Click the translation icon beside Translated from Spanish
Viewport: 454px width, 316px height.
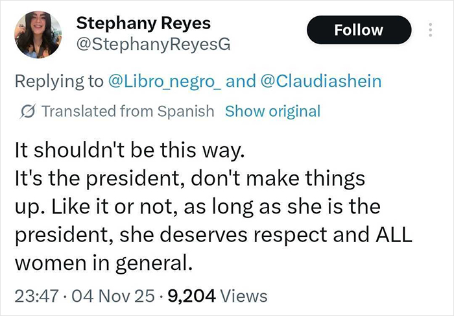[x=28, y=111]
